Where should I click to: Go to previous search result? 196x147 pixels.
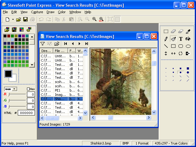click(x=73, y=43)
